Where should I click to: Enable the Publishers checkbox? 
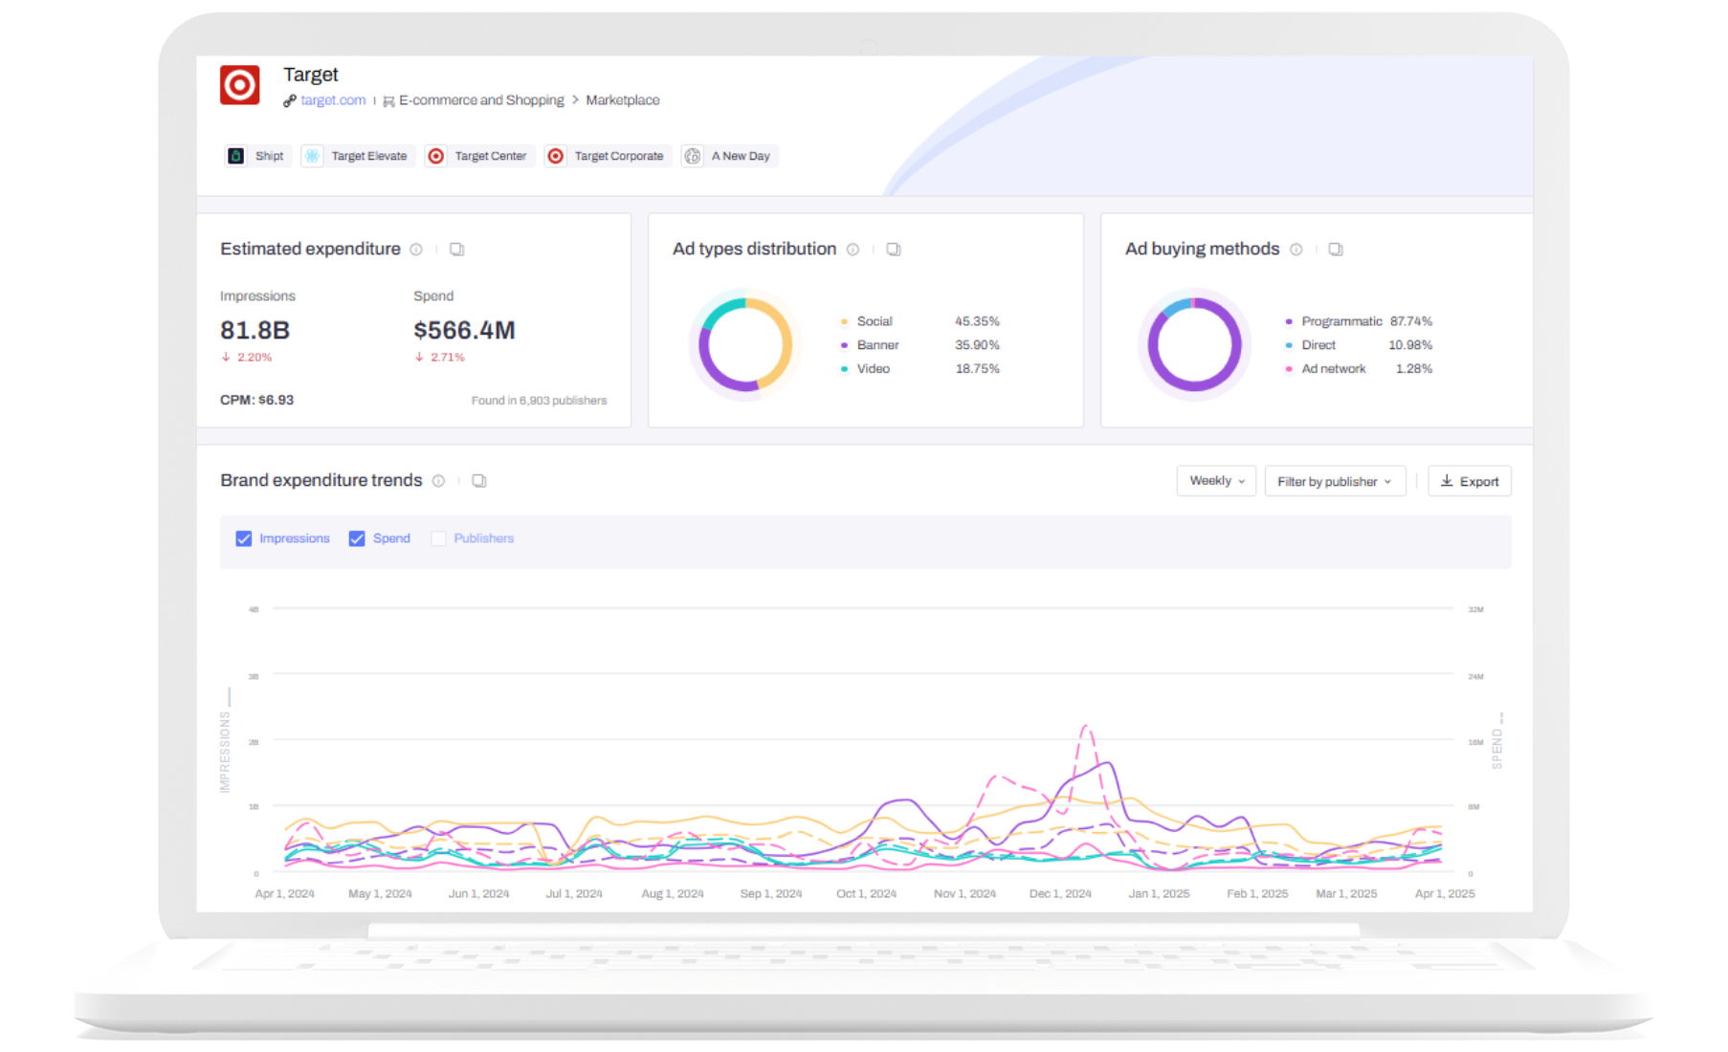438,538
